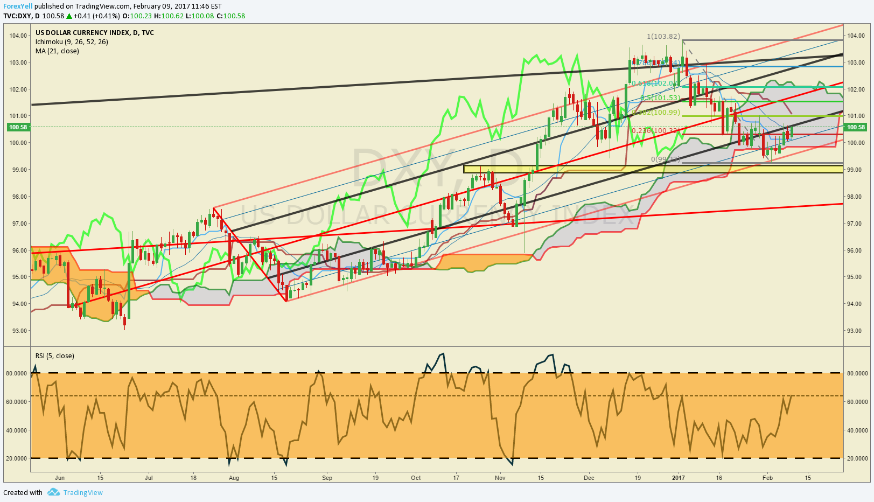874x502 pixels.
Task: Click the Oct label on time axis
Action: click(416, 477)
